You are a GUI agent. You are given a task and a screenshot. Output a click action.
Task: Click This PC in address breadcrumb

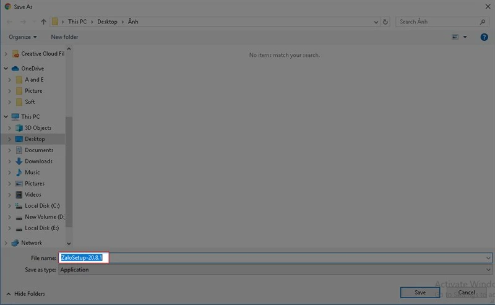(x=77, y=22)
